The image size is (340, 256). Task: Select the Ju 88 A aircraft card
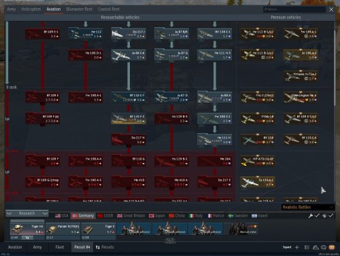point(215,97)
